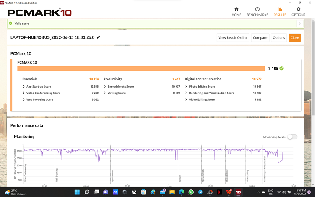Launch Xbox app from the taskbar

(x=134, y=192)
